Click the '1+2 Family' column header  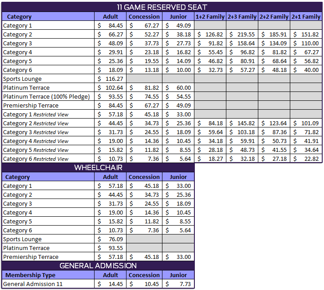point(210,16)
